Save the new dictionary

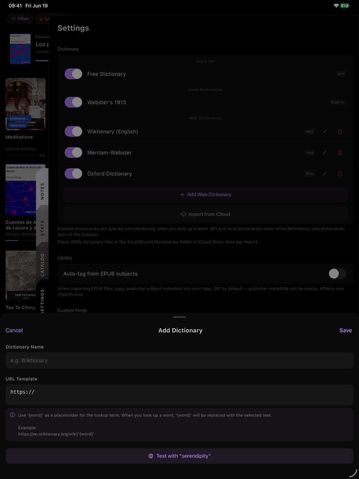(346, 330)
